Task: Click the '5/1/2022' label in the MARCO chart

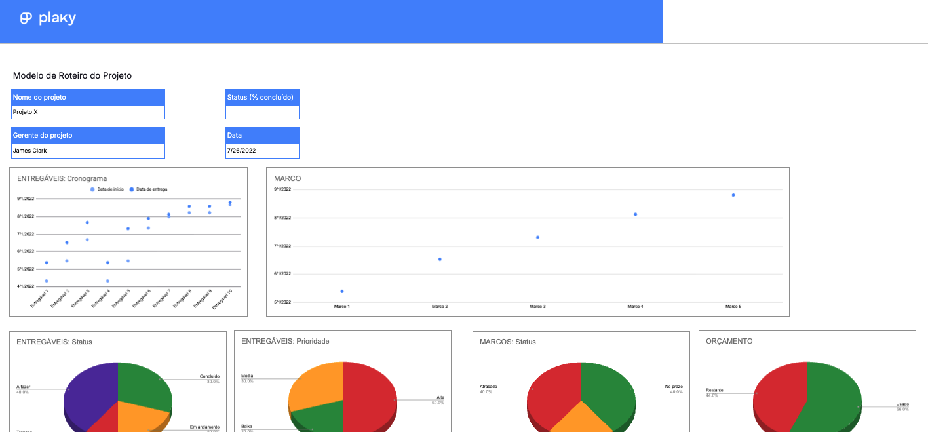Action: 282,302
